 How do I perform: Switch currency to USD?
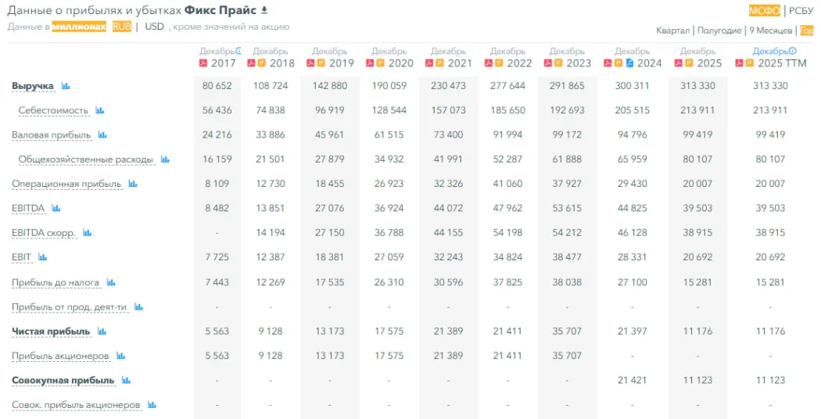coord(154,27)
